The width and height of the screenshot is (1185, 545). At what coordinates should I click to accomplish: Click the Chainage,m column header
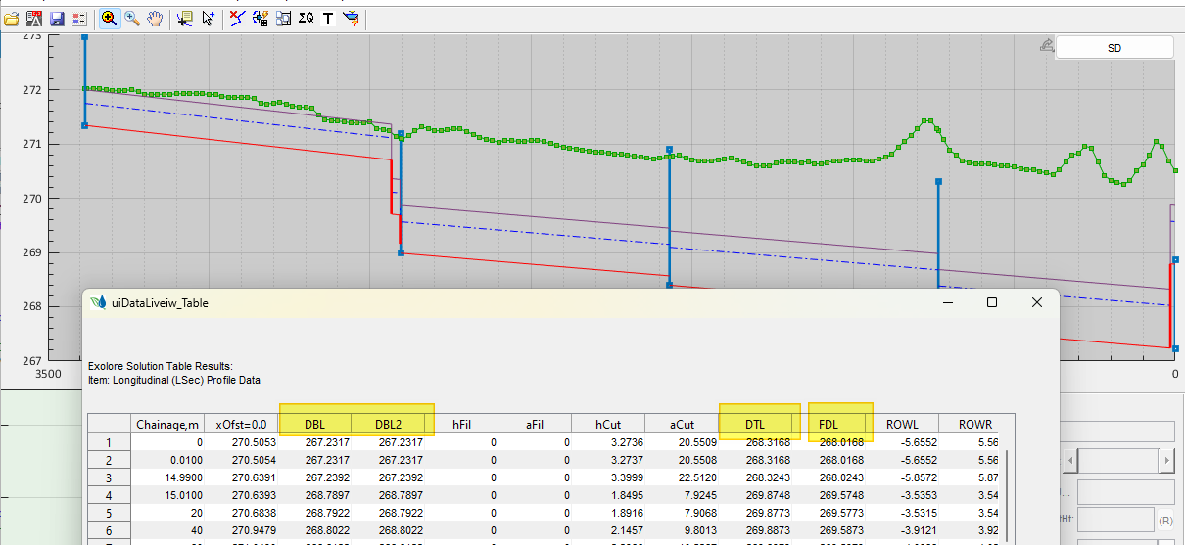[x=166, y=424]
